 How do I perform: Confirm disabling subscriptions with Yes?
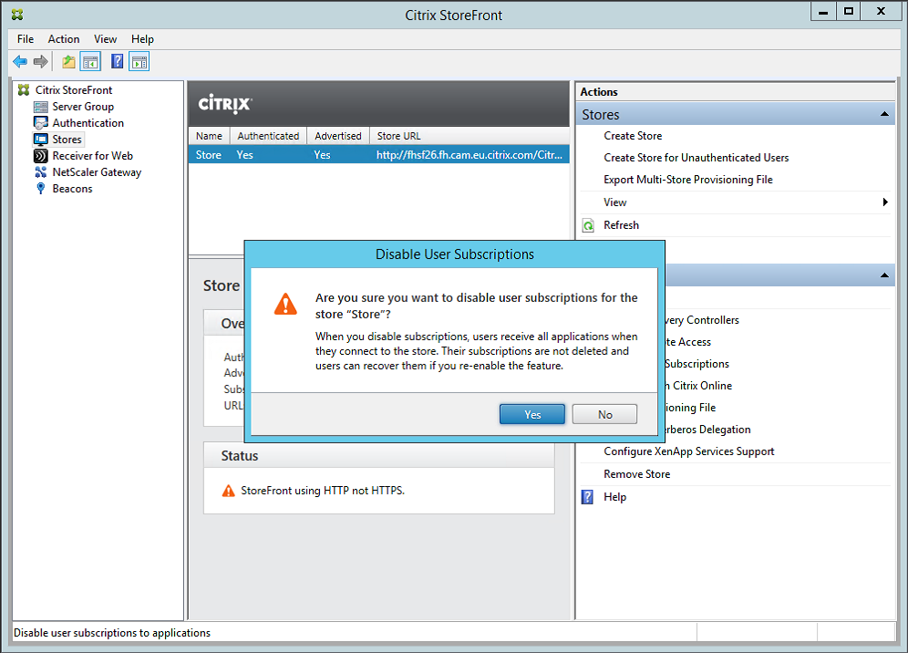tap(532, 415)
